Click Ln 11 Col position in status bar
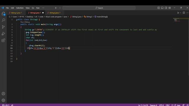 coord(143,105)
